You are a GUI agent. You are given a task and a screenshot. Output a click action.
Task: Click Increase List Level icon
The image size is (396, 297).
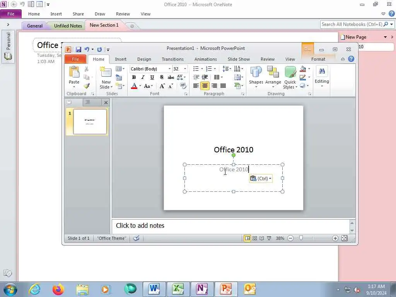pyautogui.click(x=205, y=77)
